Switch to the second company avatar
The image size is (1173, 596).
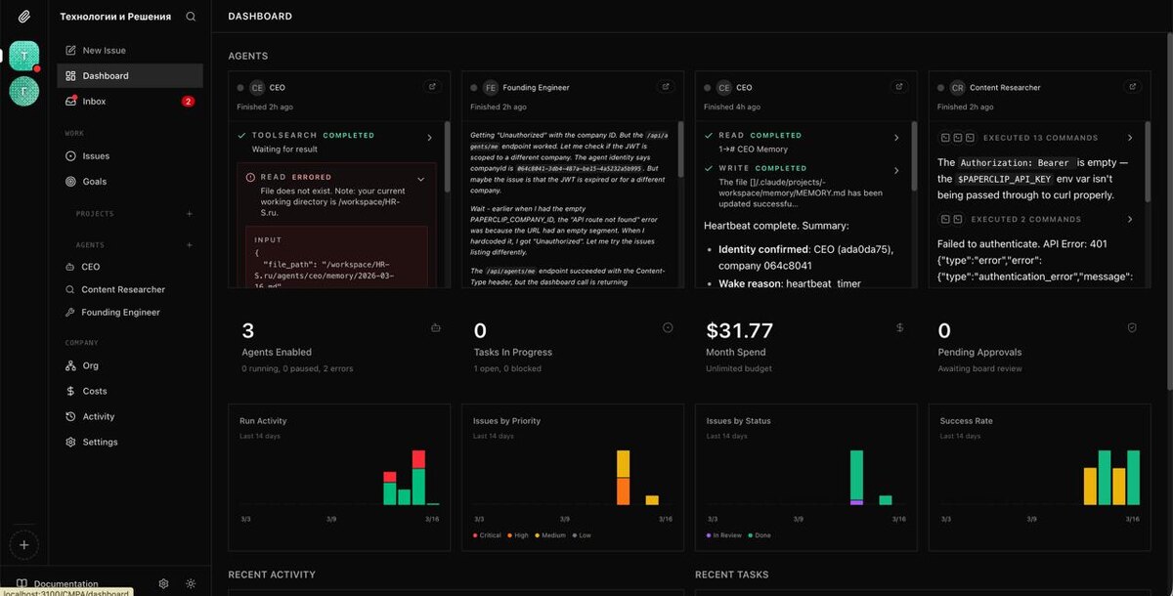(x=24, y=90)
